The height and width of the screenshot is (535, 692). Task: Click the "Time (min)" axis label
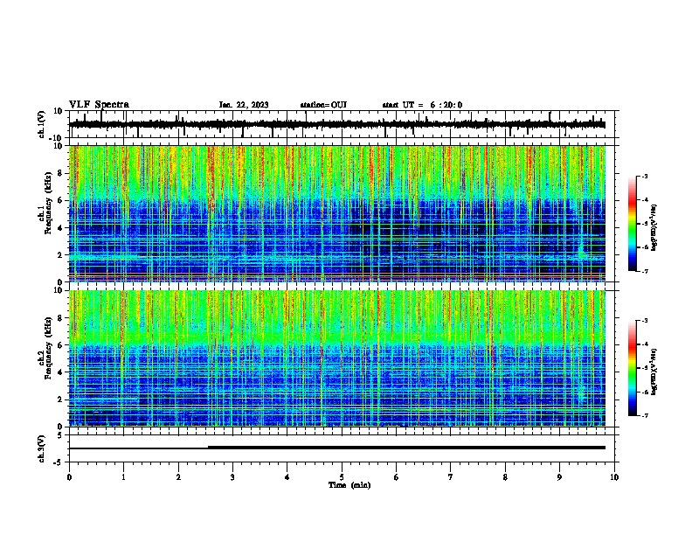tap(349, 485)
